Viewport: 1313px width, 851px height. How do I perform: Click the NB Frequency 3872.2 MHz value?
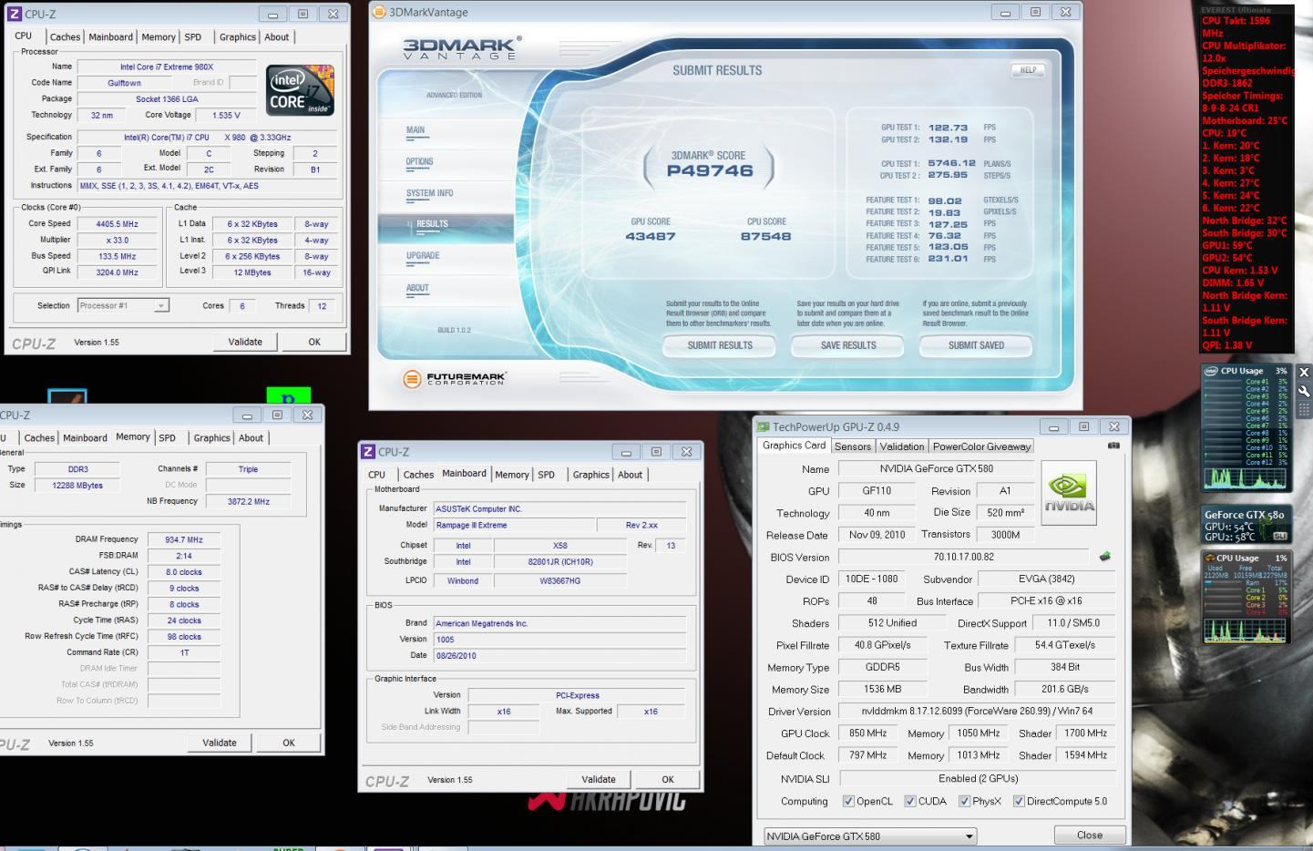click(248, 502)
